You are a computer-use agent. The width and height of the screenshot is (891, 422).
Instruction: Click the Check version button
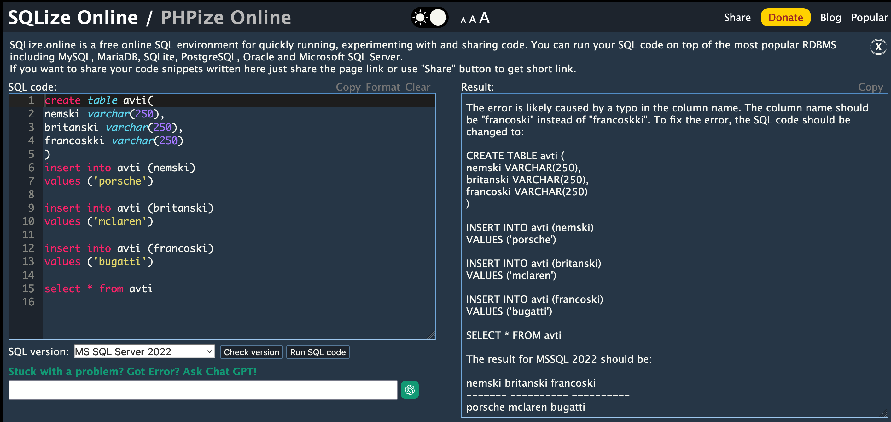pos(252,352)
